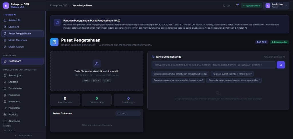This screenshot has width=293, height=139.
Task: Click the blue Pusat Pengetahuan heading icon
Action: (54, 42)
